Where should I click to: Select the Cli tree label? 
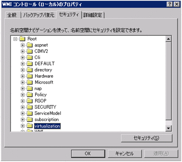click(x=37, y=57)
